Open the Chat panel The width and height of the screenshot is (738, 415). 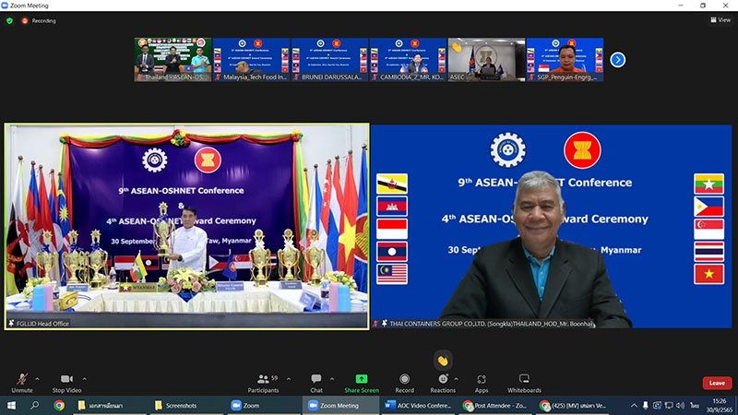click(x=316, y=382)
